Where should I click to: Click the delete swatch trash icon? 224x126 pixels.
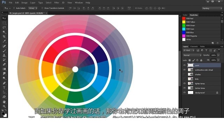click(x=217, y=43)
